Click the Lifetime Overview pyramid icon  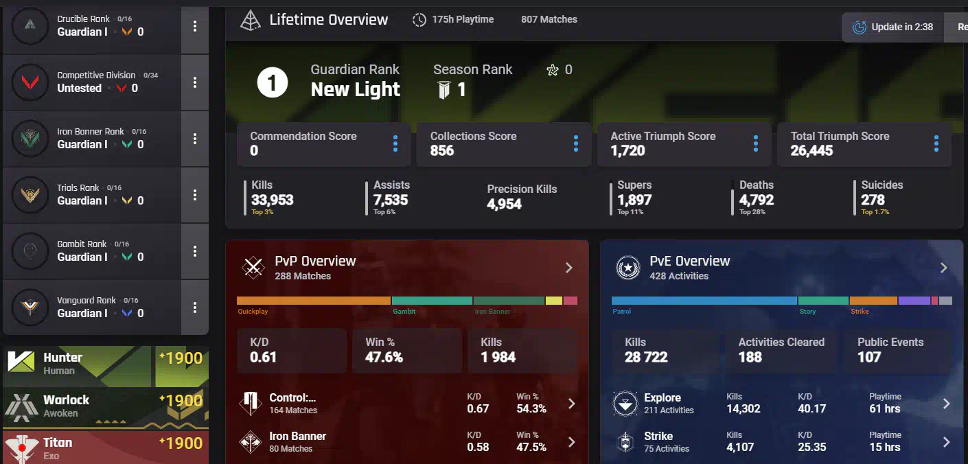251,20
